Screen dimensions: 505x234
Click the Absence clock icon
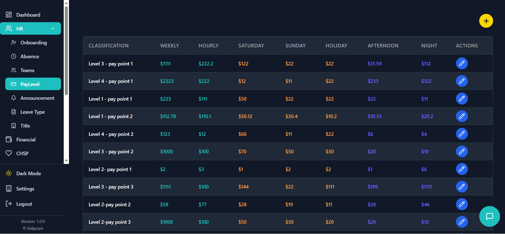14,56
